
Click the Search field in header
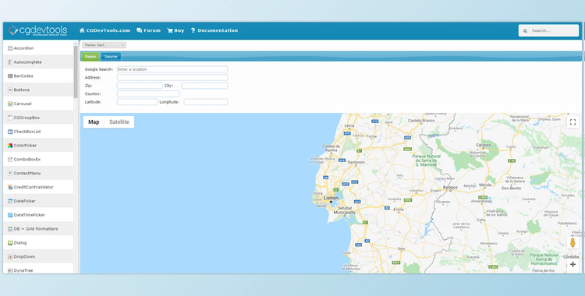point(548,30)
